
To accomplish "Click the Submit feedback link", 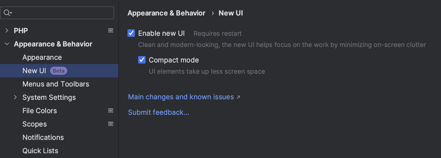I will [x=159, y=112].
